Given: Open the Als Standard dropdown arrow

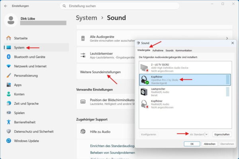Looking at the screenshot, I should point(206,134).
